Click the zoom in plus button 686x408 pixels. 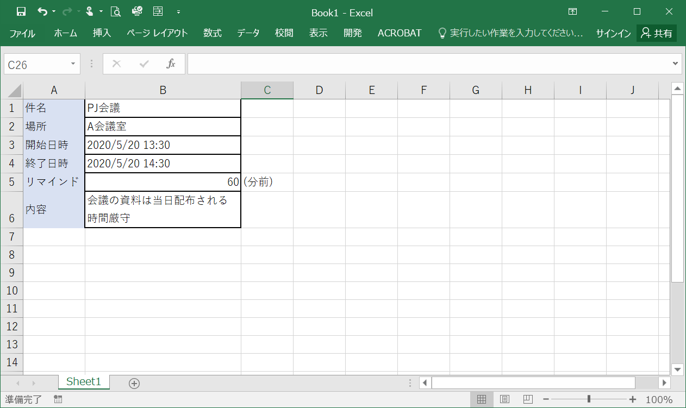coord(632,399)
